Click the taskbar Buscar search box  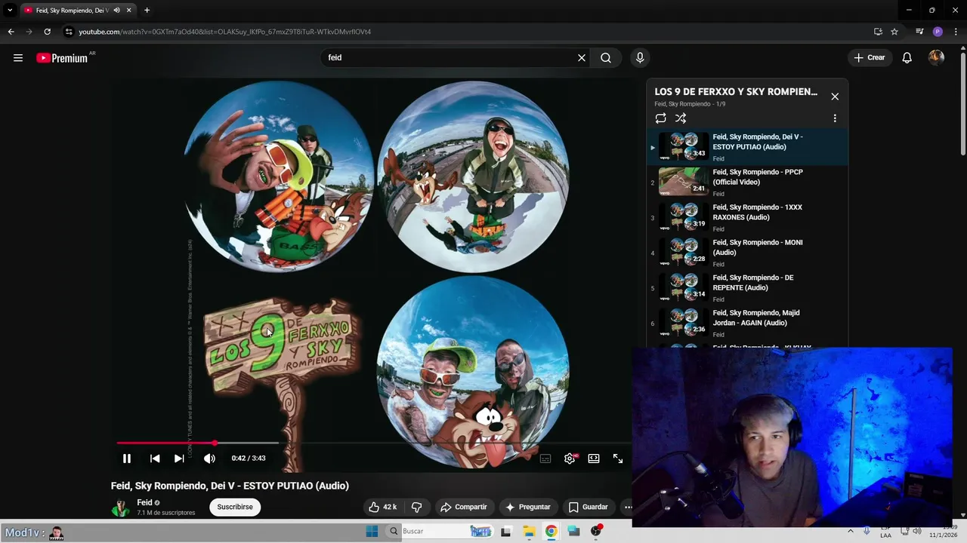click(x=440, y=531)
